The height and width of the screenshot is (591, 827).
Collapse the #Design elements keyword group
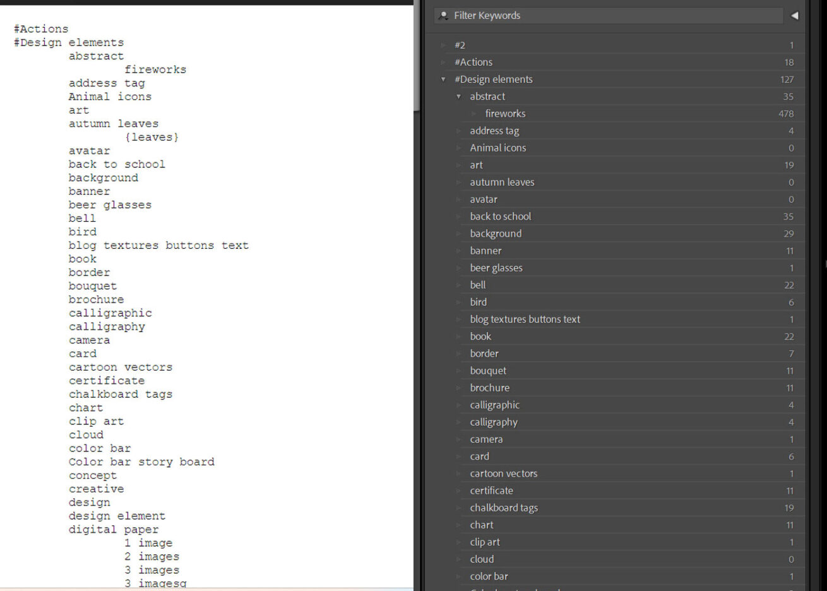[x=443, y=80]
